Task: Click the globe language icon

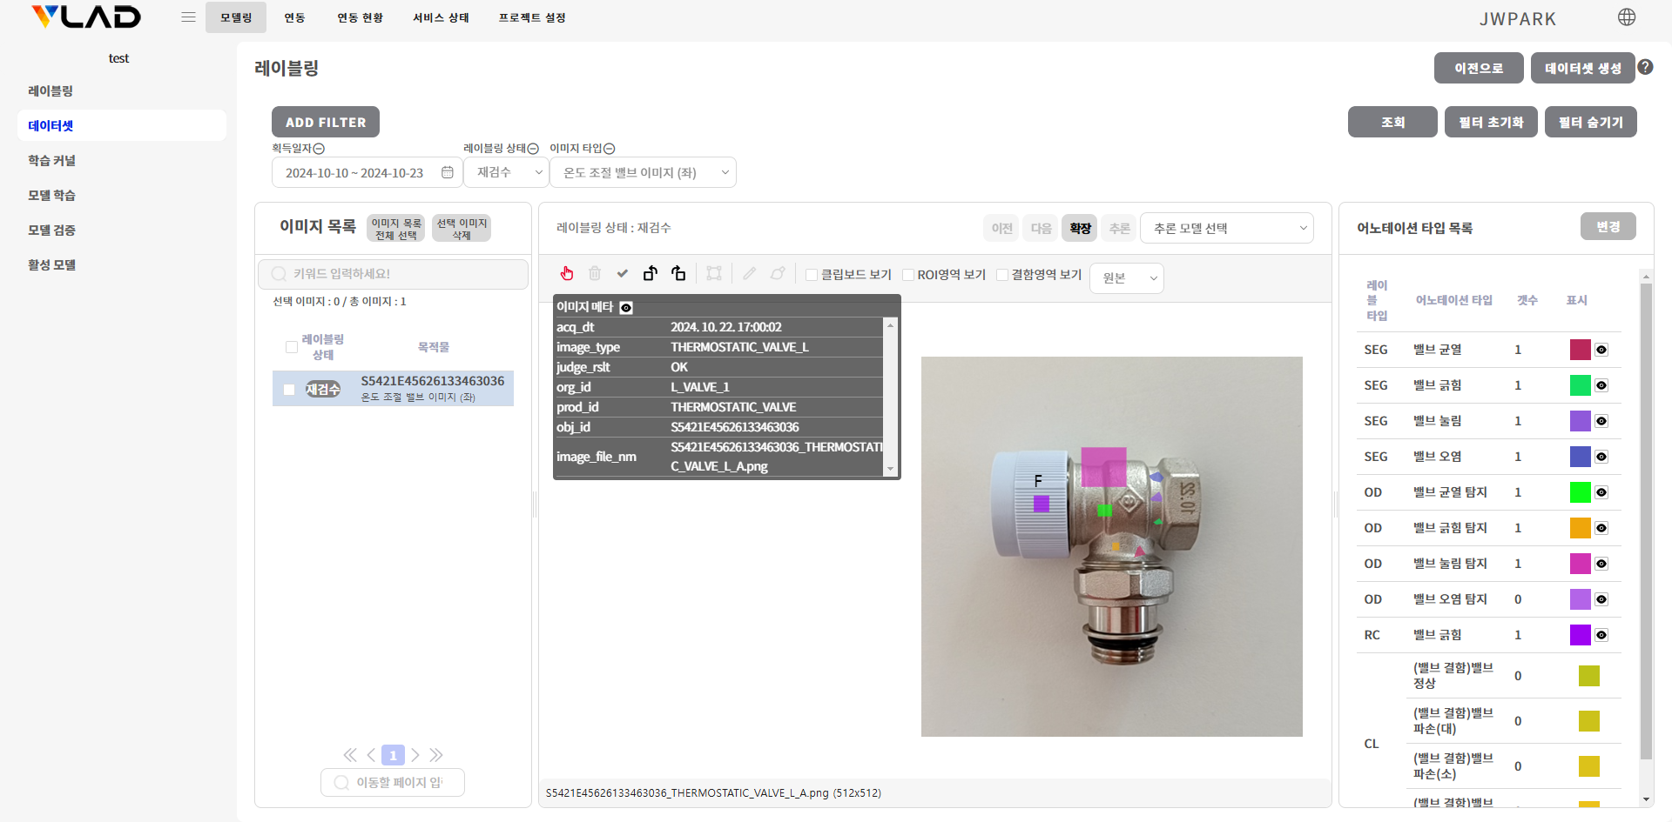Action: pyautogui.click(x=1626, y=17)
